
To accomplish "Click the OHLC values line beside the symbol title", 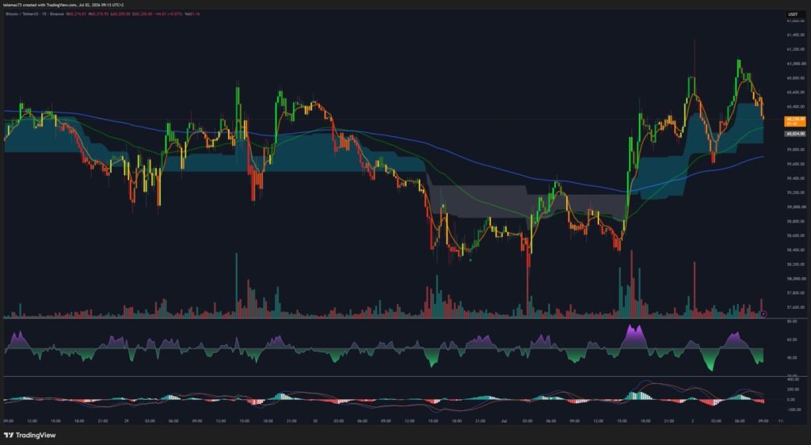I will point(133,14).
